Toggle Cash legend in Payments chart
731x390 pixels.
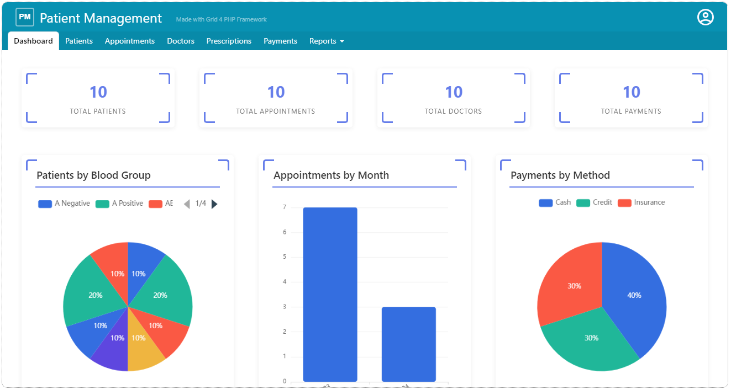coord(555,202)
